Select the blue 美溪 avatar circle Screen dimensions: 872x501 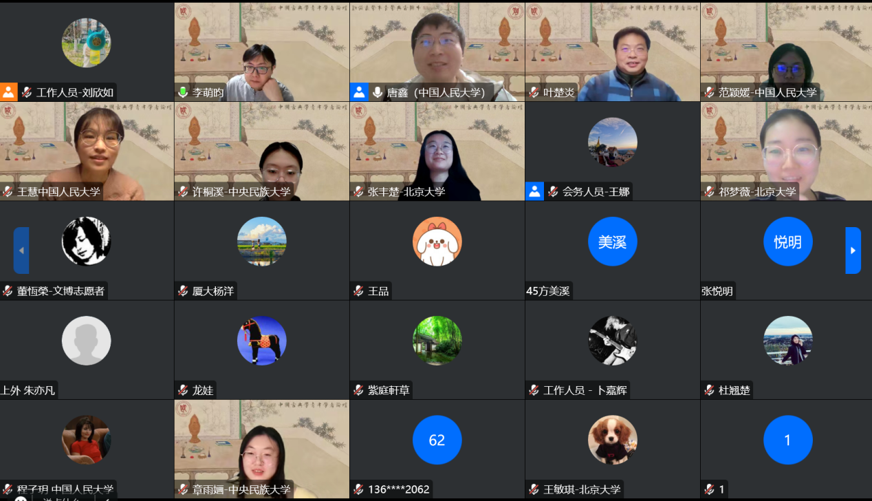pyautogui.click(x=612, y=242)
